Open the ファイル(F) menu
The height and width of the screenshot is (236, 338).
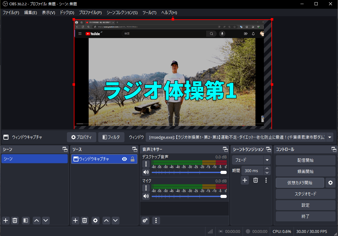(x=11, y=12)
